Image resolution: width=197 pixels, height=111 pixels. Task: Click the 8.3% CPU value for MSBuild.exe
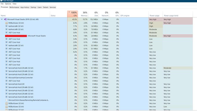point(75,23)
